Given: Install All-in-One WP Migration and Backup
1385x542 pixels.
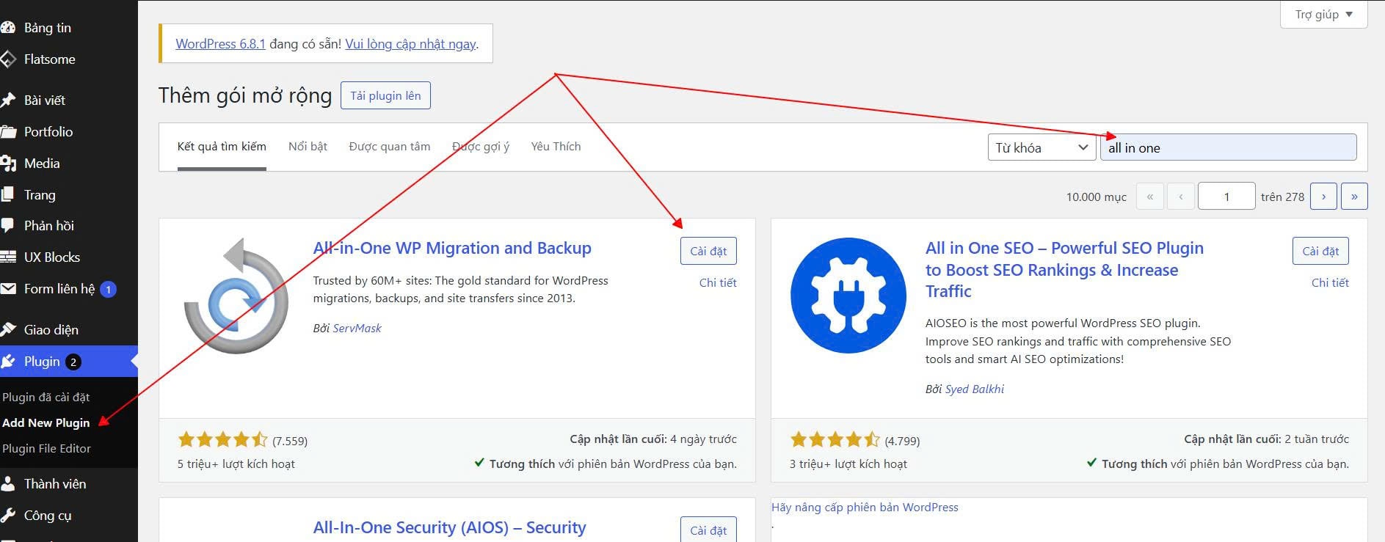Looking at the screenshot, I should [708, 251].
